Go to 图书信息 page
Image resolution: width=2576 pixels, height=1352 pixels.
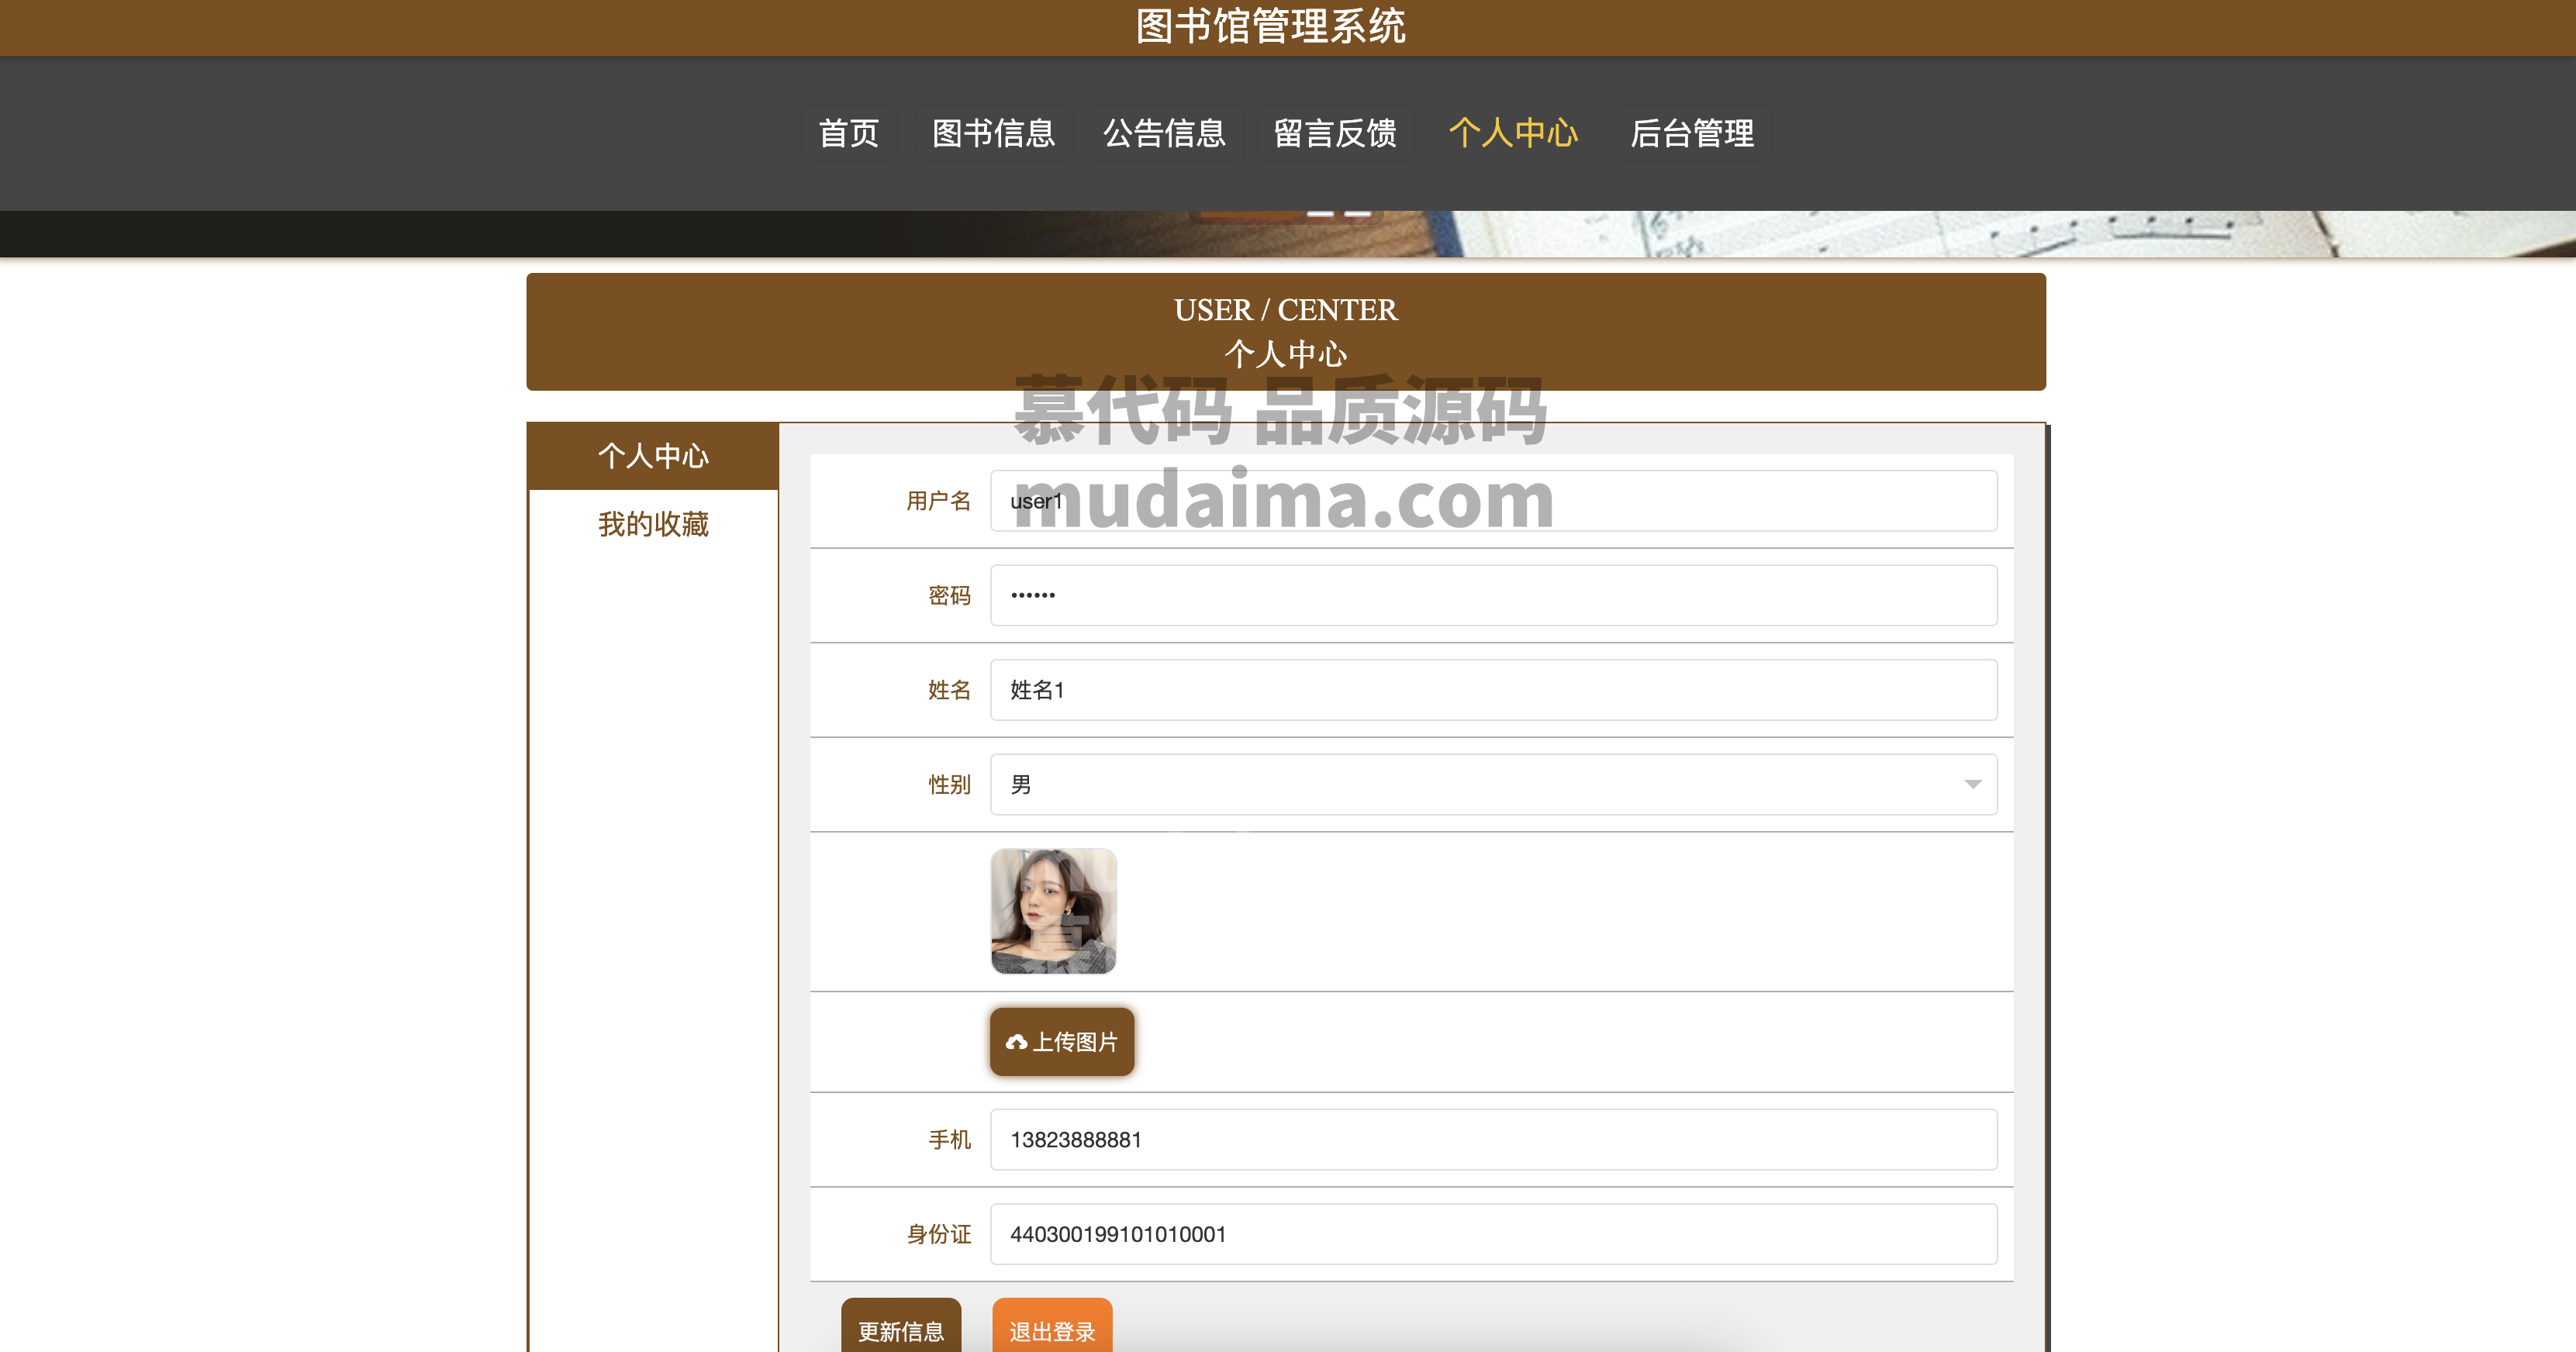click(993, 133)
